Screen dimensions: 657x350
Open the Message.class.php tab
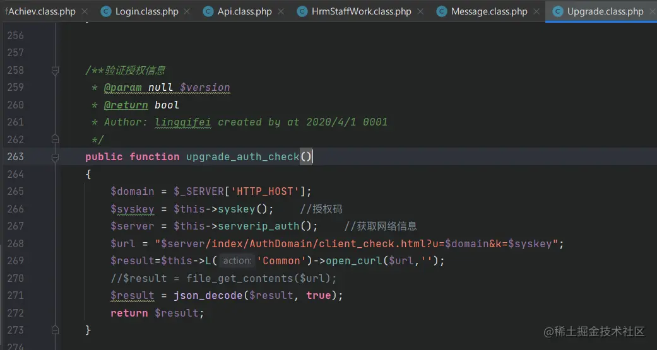489,11
